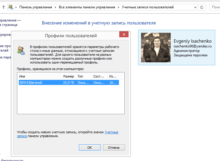Expand the chevron before Панель управления
The width and height of the screenshot is (220, 161).
point(16,7)
